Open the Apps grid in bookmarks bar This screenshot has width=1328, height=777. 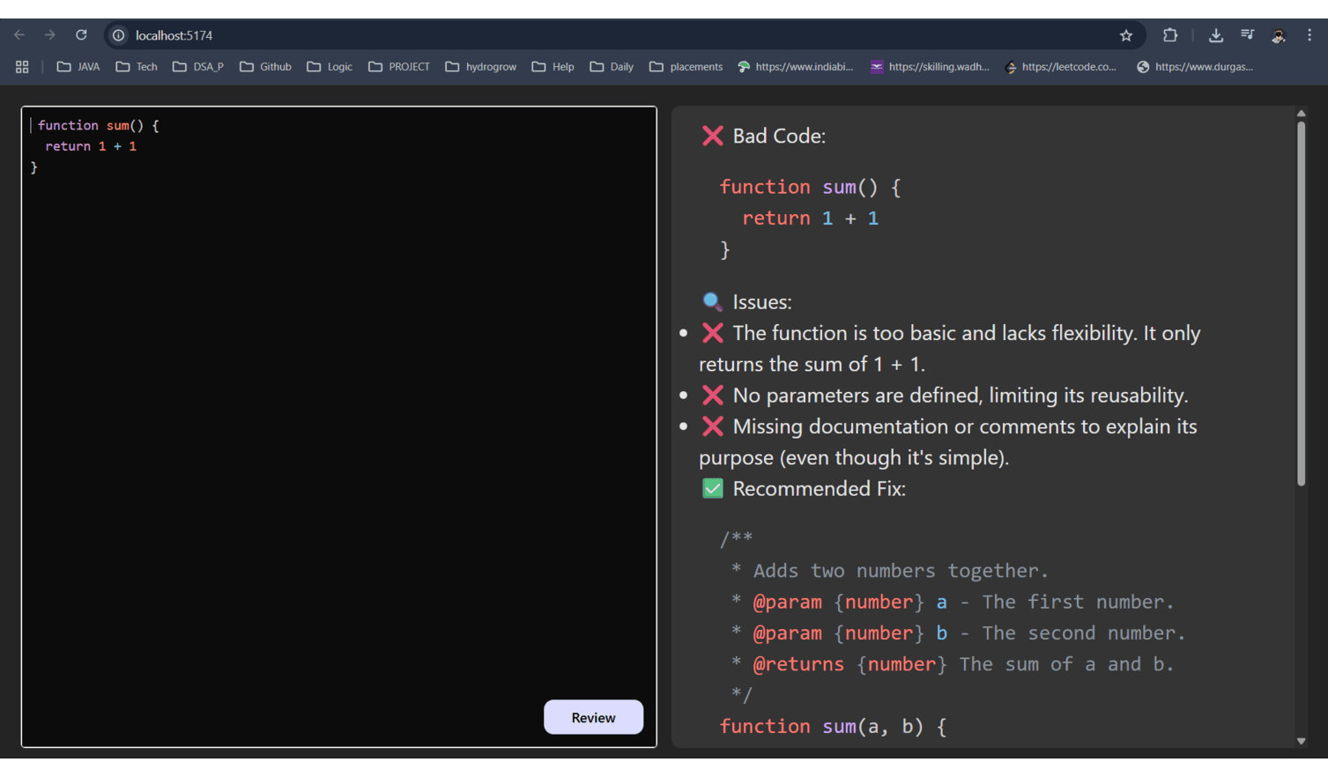(x=22, y=67)
